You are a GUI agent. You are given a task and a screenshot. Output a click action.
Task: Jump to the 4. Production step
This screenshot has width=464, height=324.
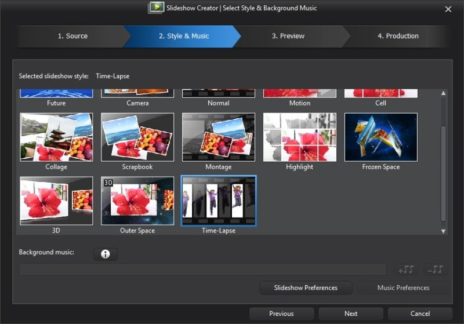click(398, 36)
